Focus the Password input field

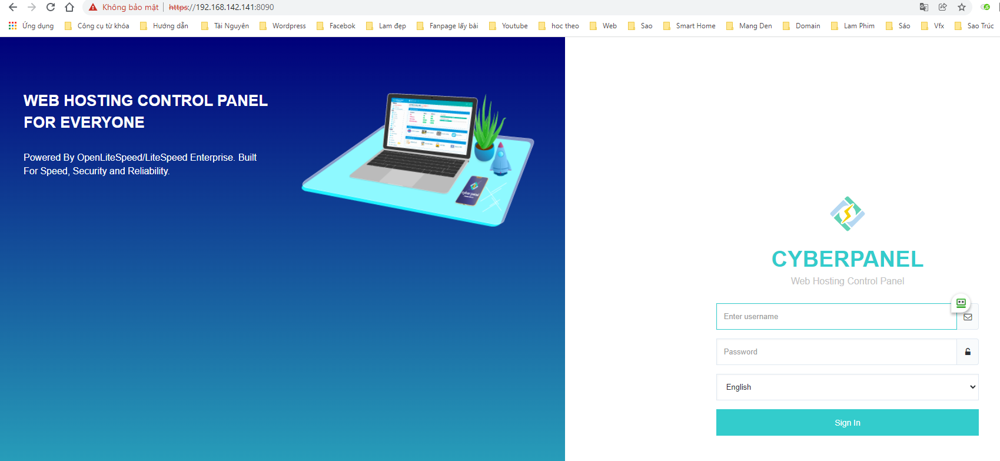pyautogui.click(x=836, y=352)
